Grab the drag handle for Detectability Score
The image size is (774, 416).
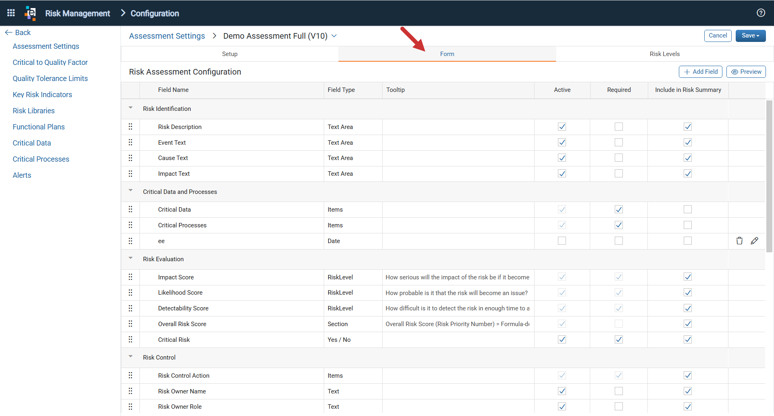130,308
